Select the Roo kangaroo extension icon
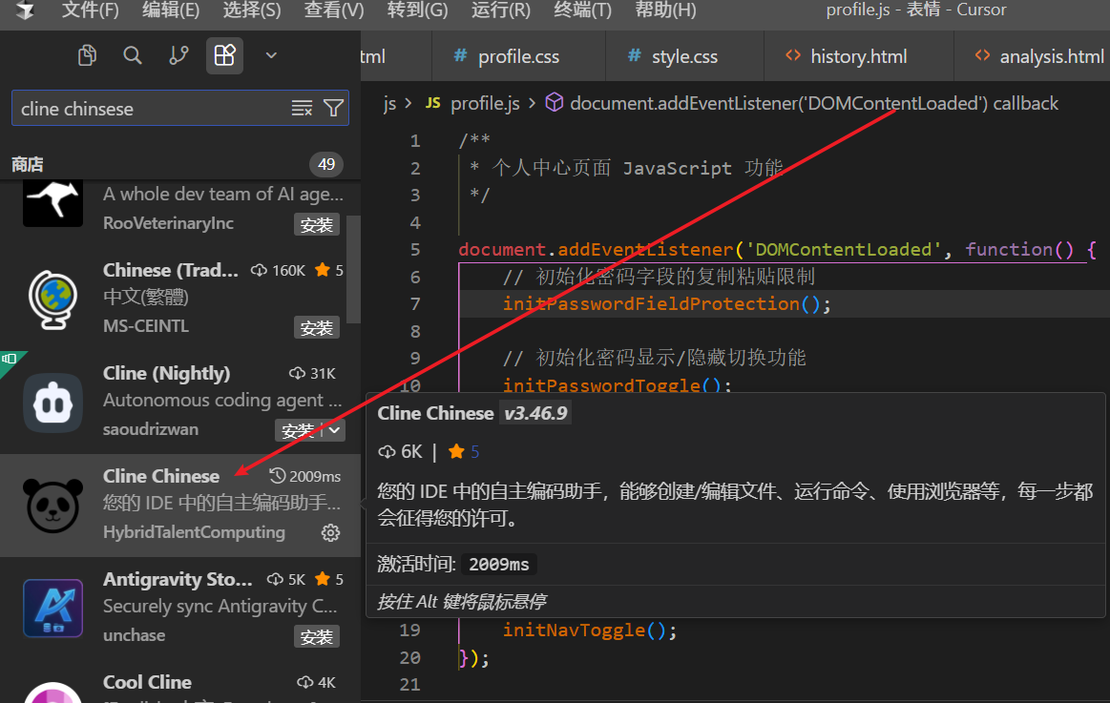Image resolution: width=1110 pixels, height=703 pixels. click(53, 204)
